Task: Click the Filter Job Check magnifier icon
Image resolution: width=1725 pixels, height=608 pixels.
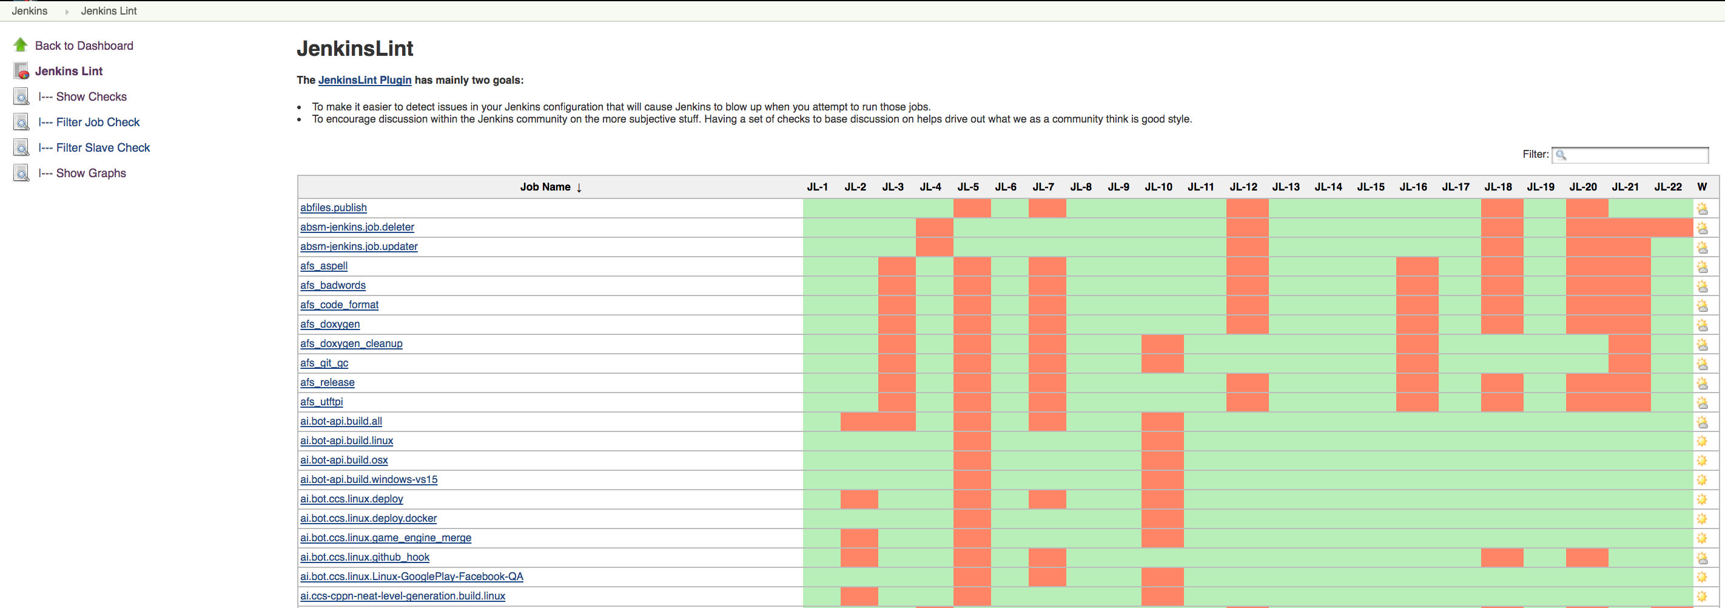Action: point(21,122)
